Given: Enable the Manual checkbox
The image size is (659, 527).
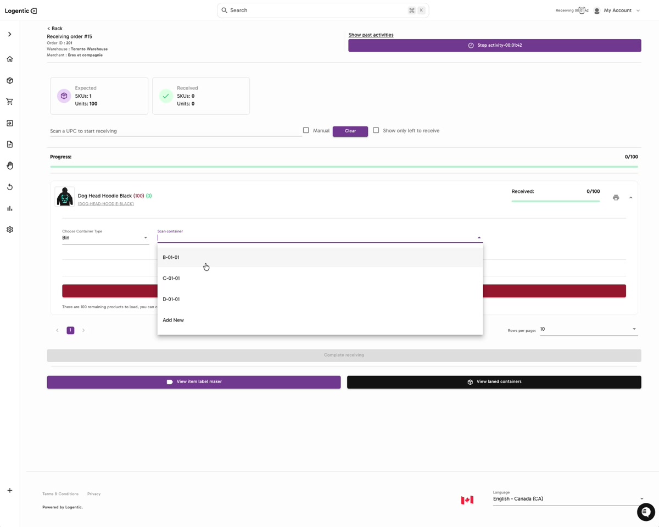Looking at the screenshot, I should 306,130.
